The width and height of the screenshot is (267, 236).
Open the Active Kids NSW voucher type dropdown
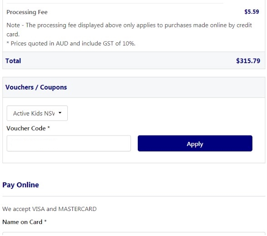click(37, 113)
